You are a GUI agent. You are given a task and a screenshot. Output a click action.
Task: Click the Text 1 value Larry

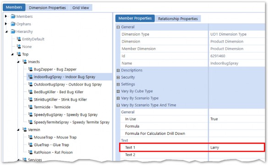[x=214, y=148]
